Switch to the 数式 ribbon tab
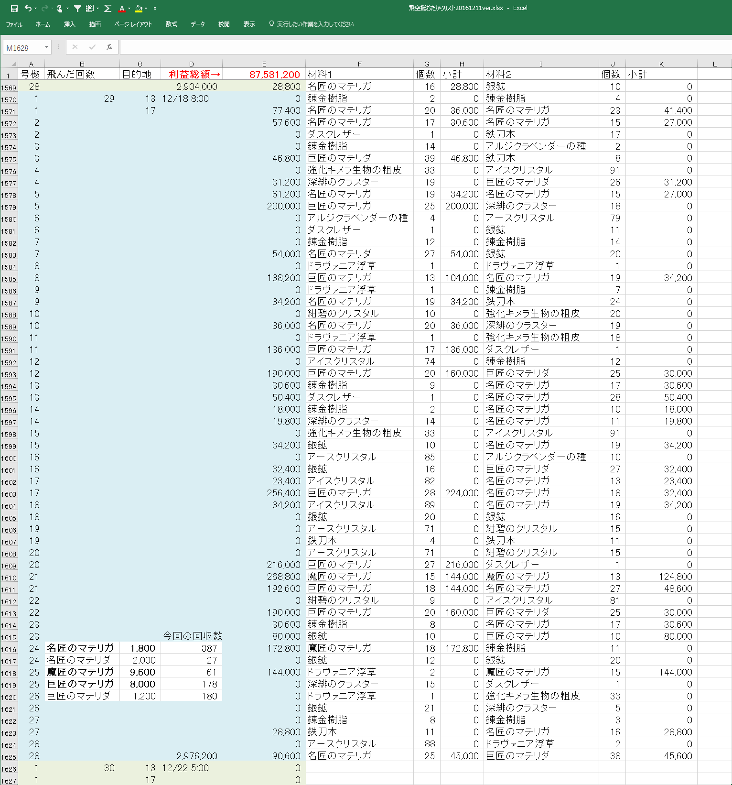Viewport: 732px width, 785px height. tap(171, 24)
